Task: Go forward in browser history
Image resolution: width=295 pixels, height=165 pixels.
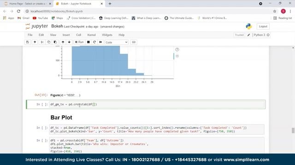Action: (12, 11)
